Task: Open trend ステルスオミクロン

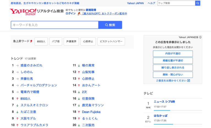Action: pos(34,105)
